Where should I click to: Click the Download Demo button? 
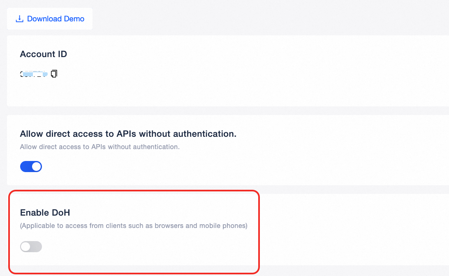point(49,18)
